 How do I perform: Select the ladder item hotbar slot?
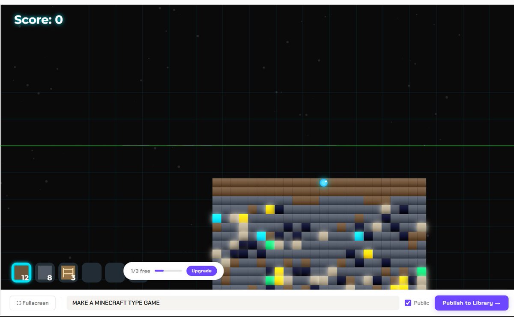pos(68,272)
